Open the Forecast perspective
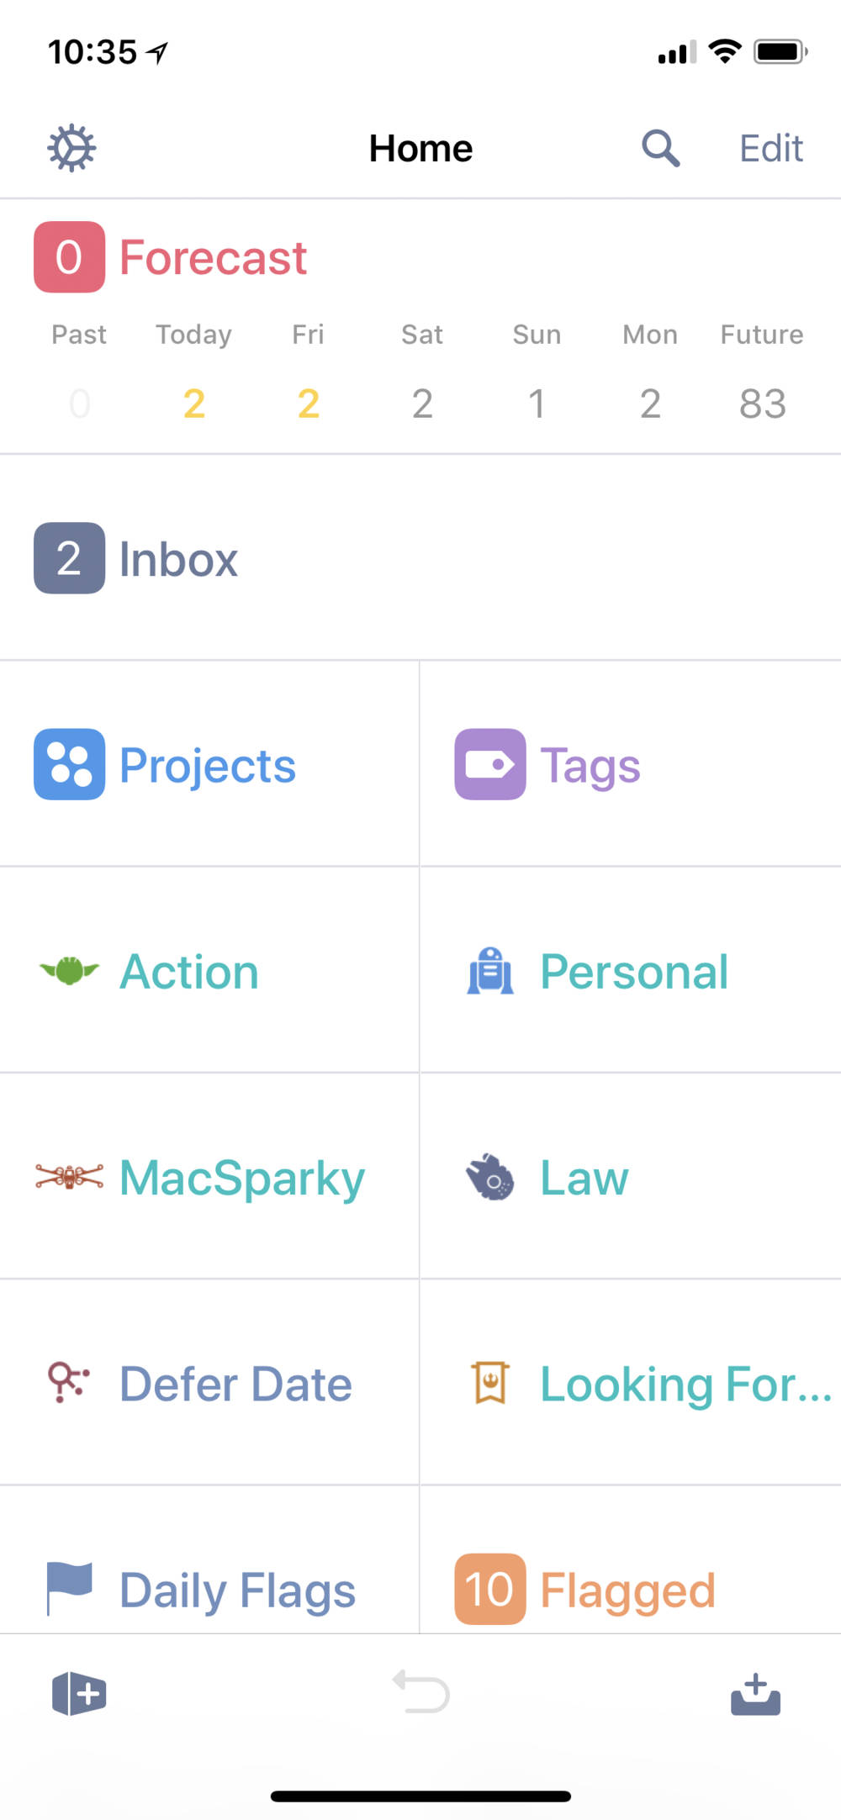The image size is (841, 1820). [213, 257]
